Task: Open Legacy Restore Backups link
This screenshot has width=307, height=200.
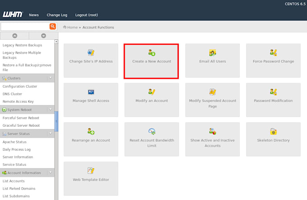Action: point(22,45)
